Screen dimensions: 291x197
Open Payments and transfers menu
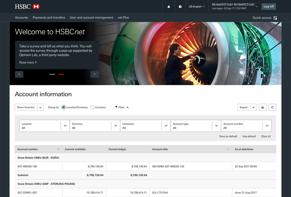49,18
